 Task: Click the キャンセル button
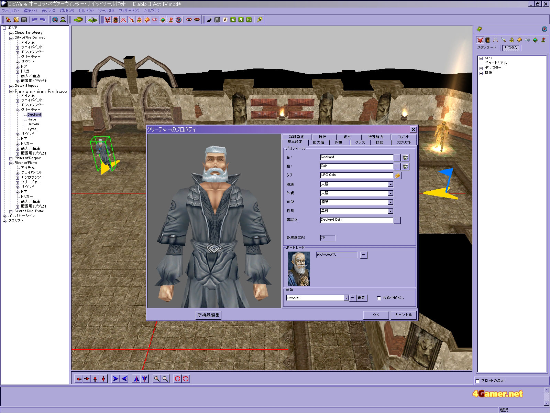(404, 315)
